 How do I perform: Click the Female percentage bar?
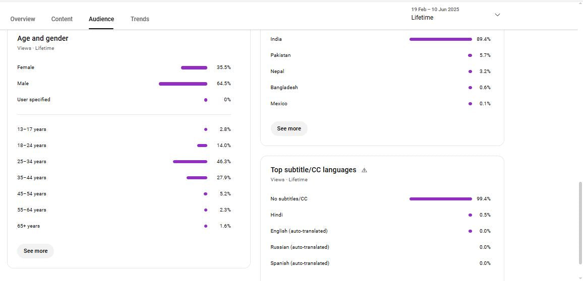point(194,67)
